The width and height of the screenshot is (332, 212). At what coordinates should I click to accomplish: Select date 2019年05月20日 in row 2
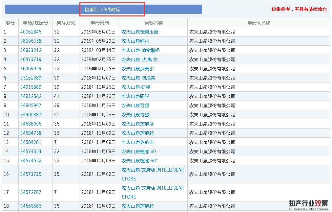98,41
